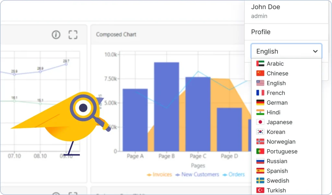Click the 10.0k axis value
This screenshot has height=195, width=332.
pos(111,54)
